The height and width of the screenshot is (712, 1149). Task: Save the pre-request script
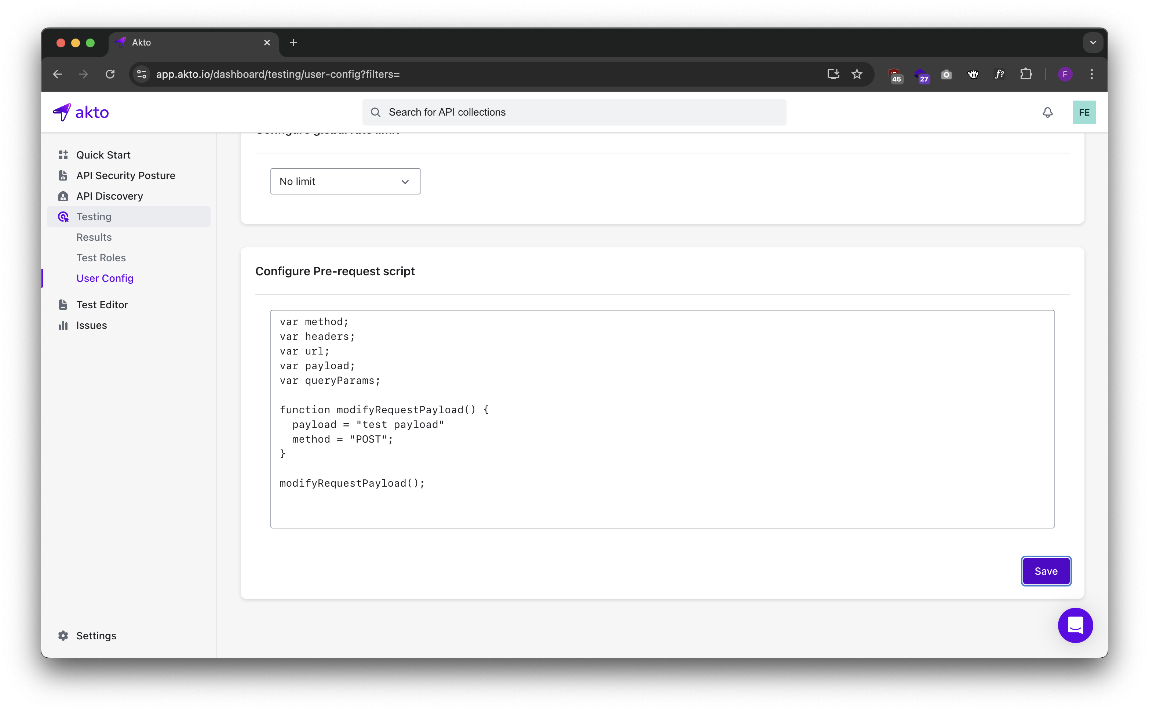1046,571
